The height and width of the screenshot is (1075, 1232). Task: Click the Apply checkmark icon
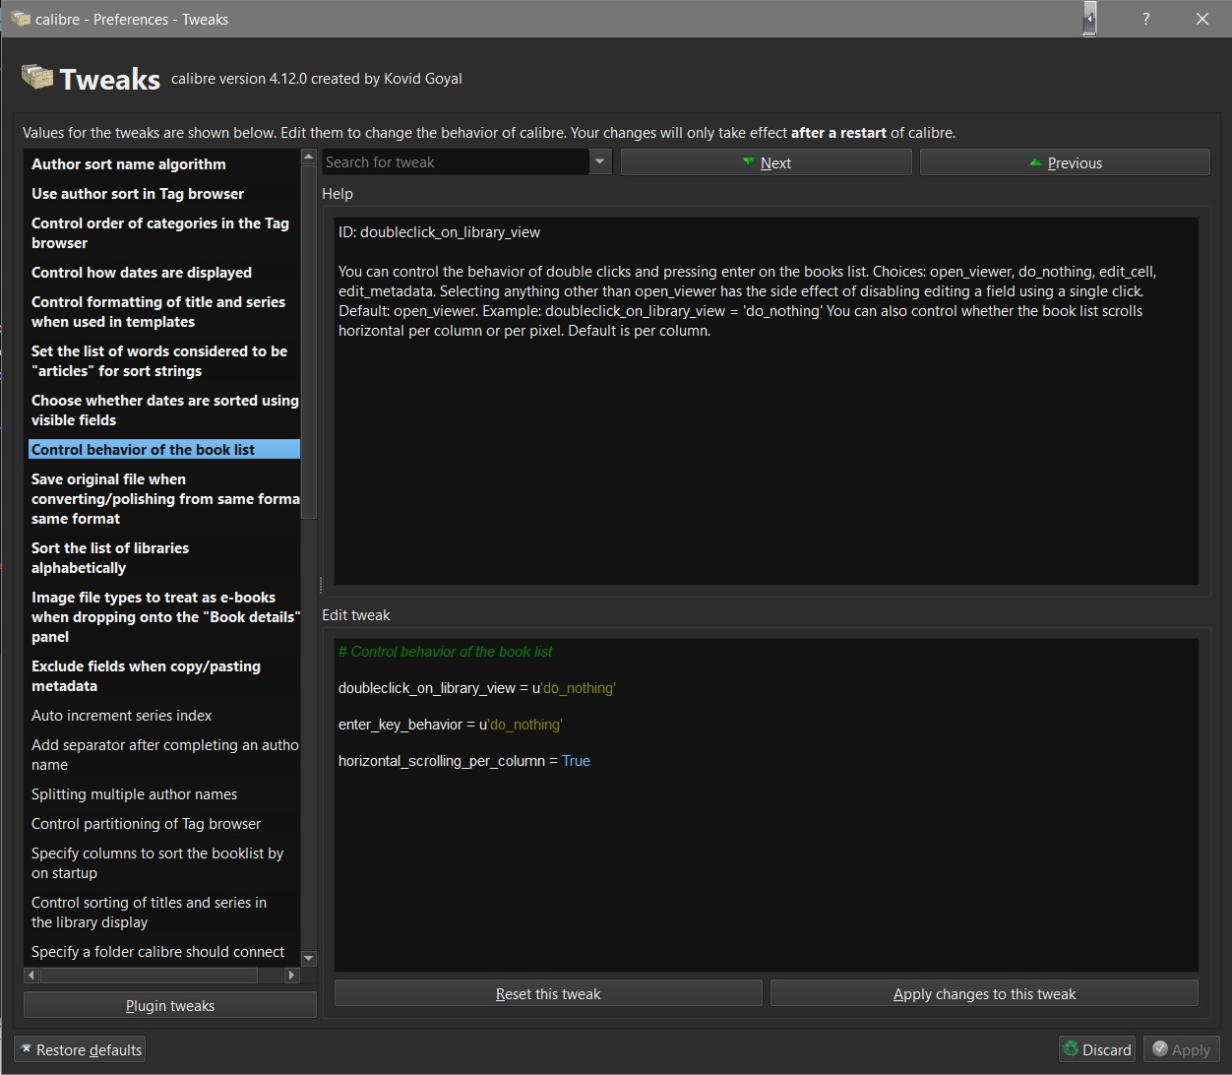(x=1159, y=1049)
